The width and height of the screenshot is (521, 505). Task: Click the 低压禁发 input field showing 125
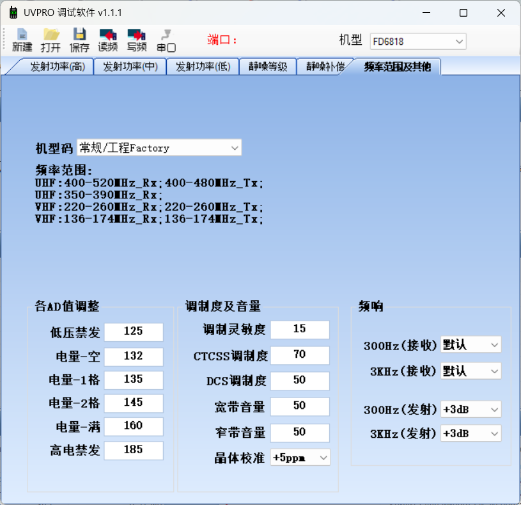(134, 332)
